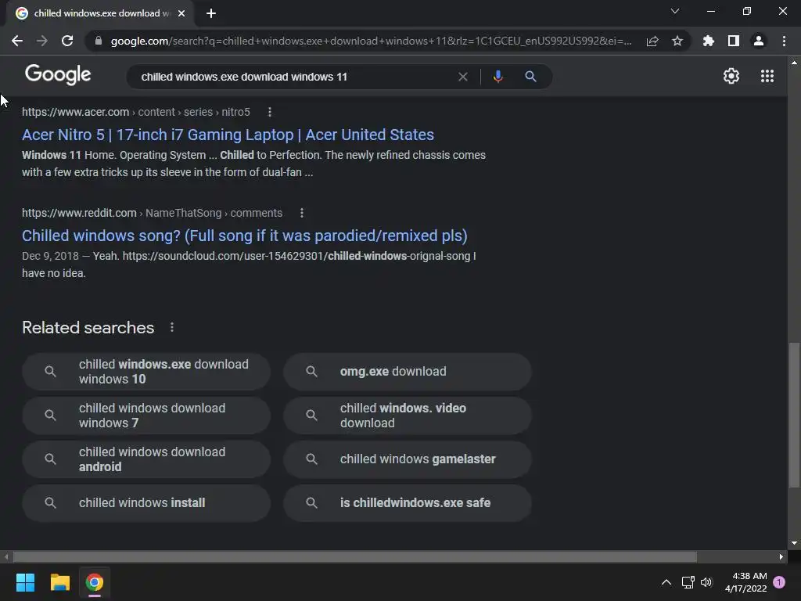
Task: Go back to the previous page
Action: [17, 41]
